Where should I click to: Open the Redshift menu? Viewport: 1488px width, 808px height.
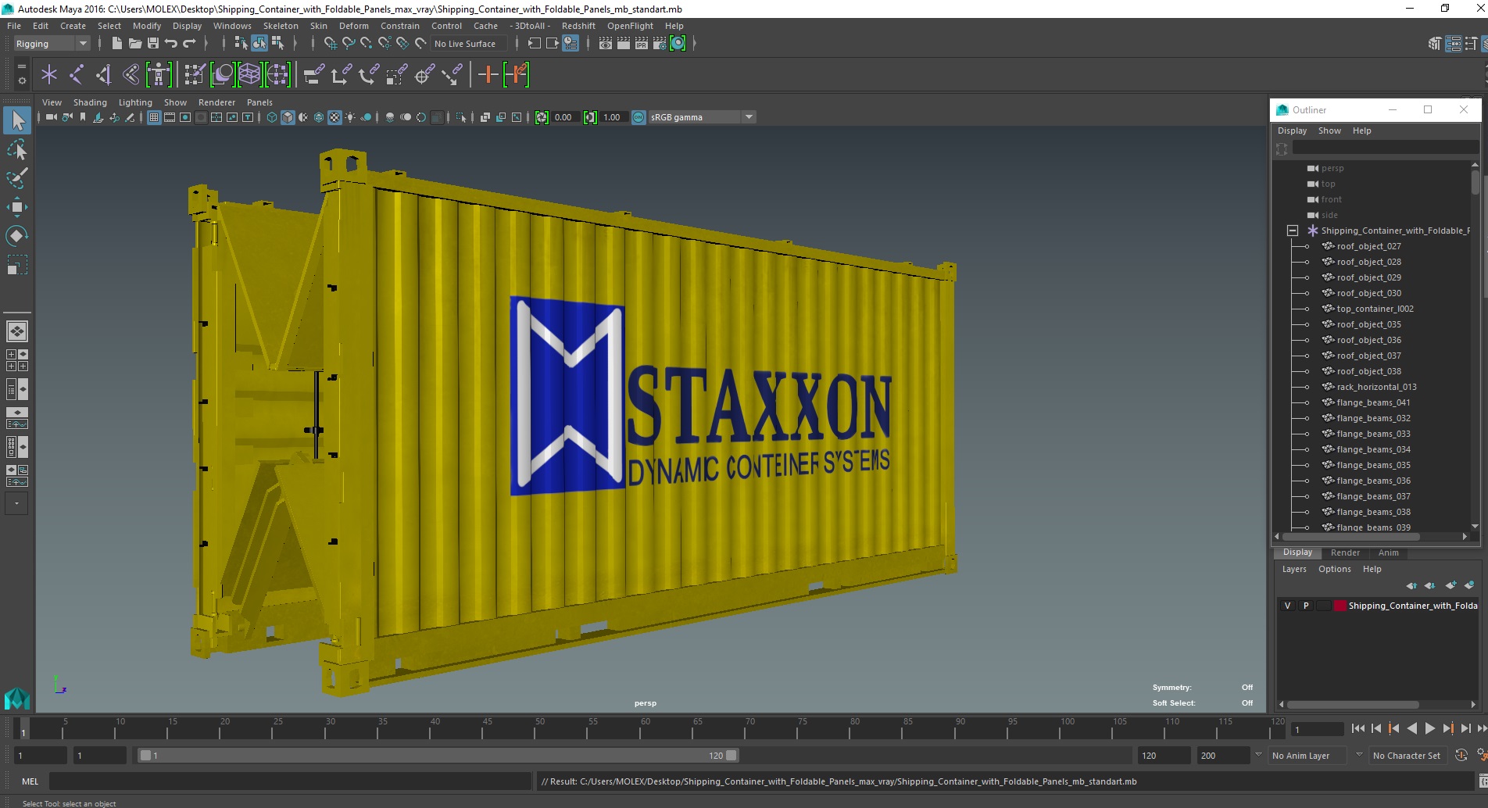578,26
